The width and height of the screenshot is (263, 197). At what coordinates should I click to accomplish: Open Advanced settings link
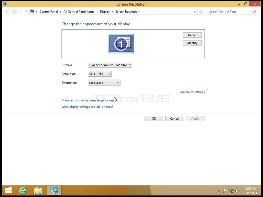pos(192,92)
